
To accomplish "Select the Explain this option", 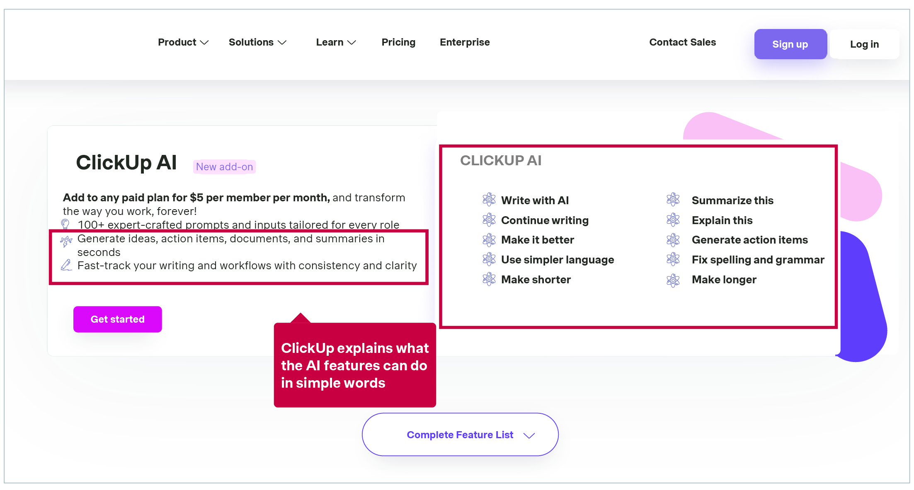I will (722, 220).
